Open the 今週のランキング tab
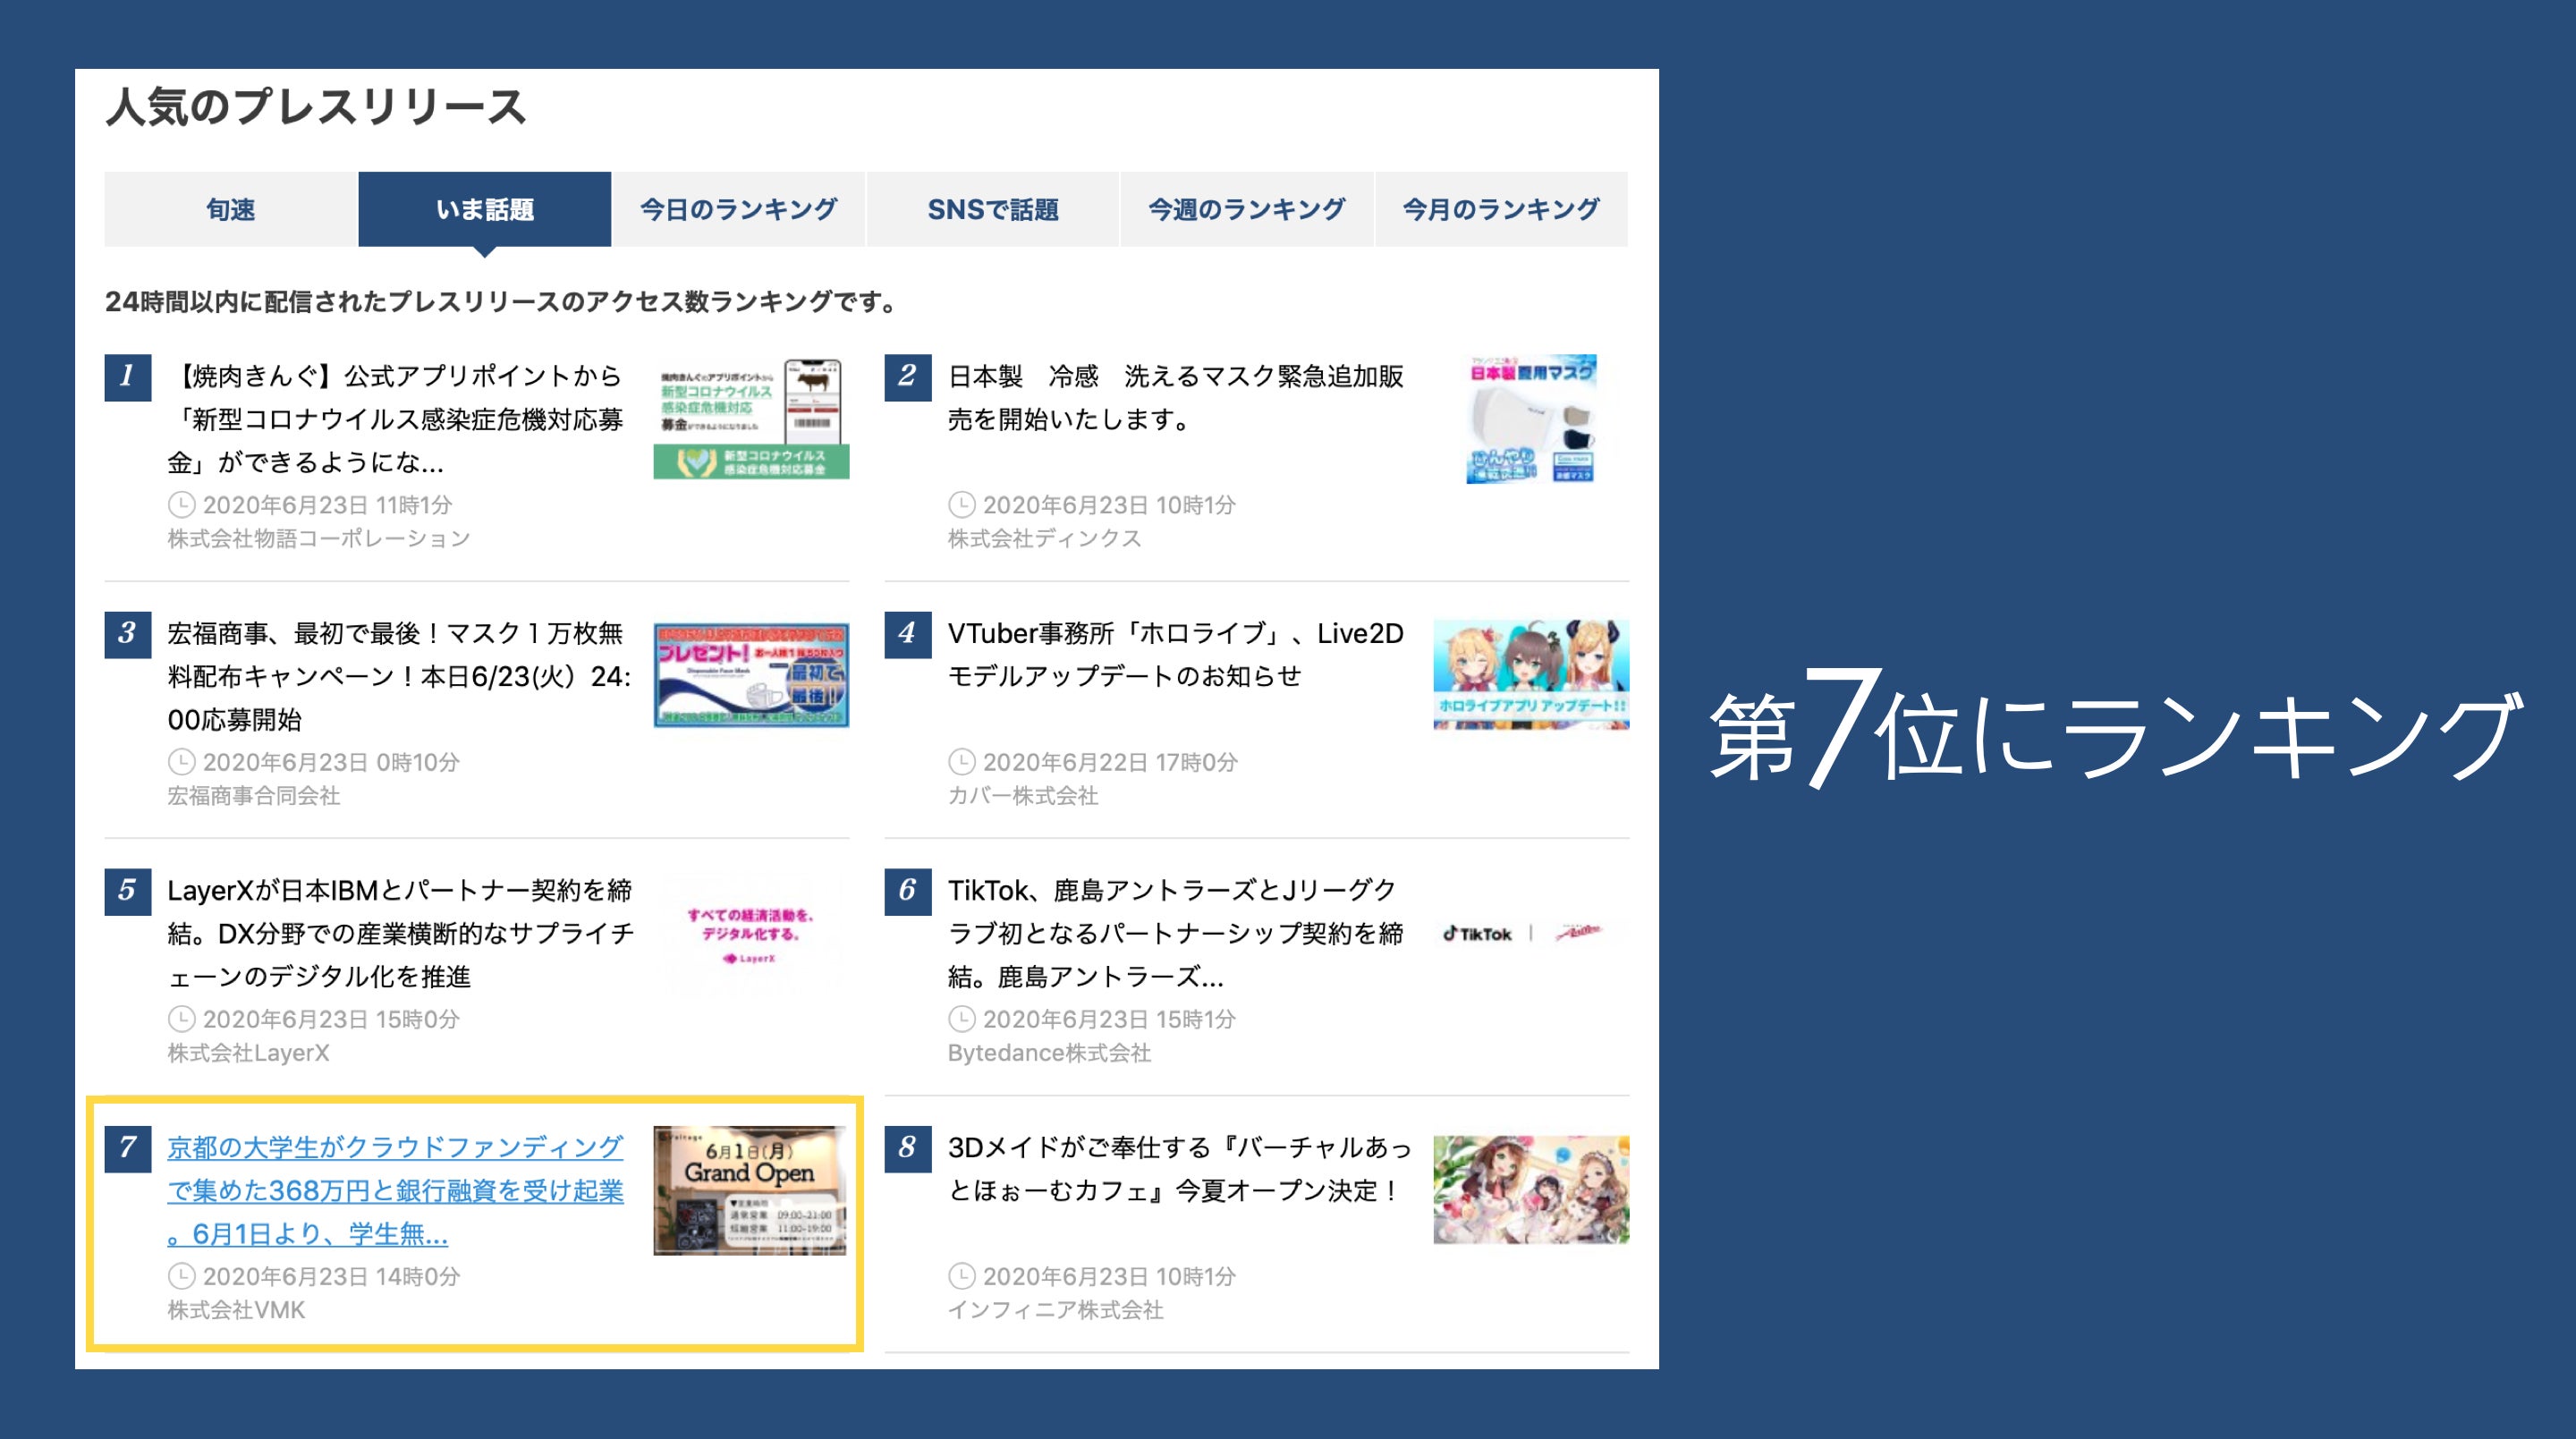This screenshot has height=1439, width=2576. [x=1246, y=209]
